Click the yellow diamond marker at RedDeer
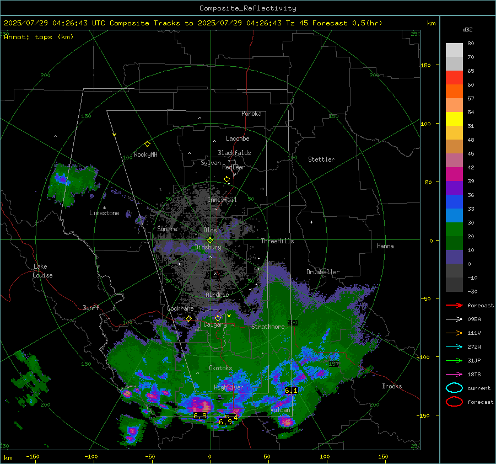This screenshot has width=496, height=464. 227,179
